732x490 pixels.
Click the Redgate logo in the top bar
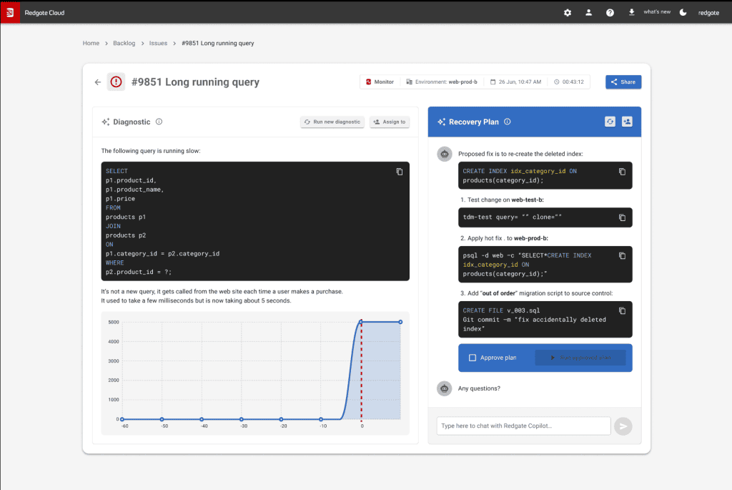[x=10, y=13]
